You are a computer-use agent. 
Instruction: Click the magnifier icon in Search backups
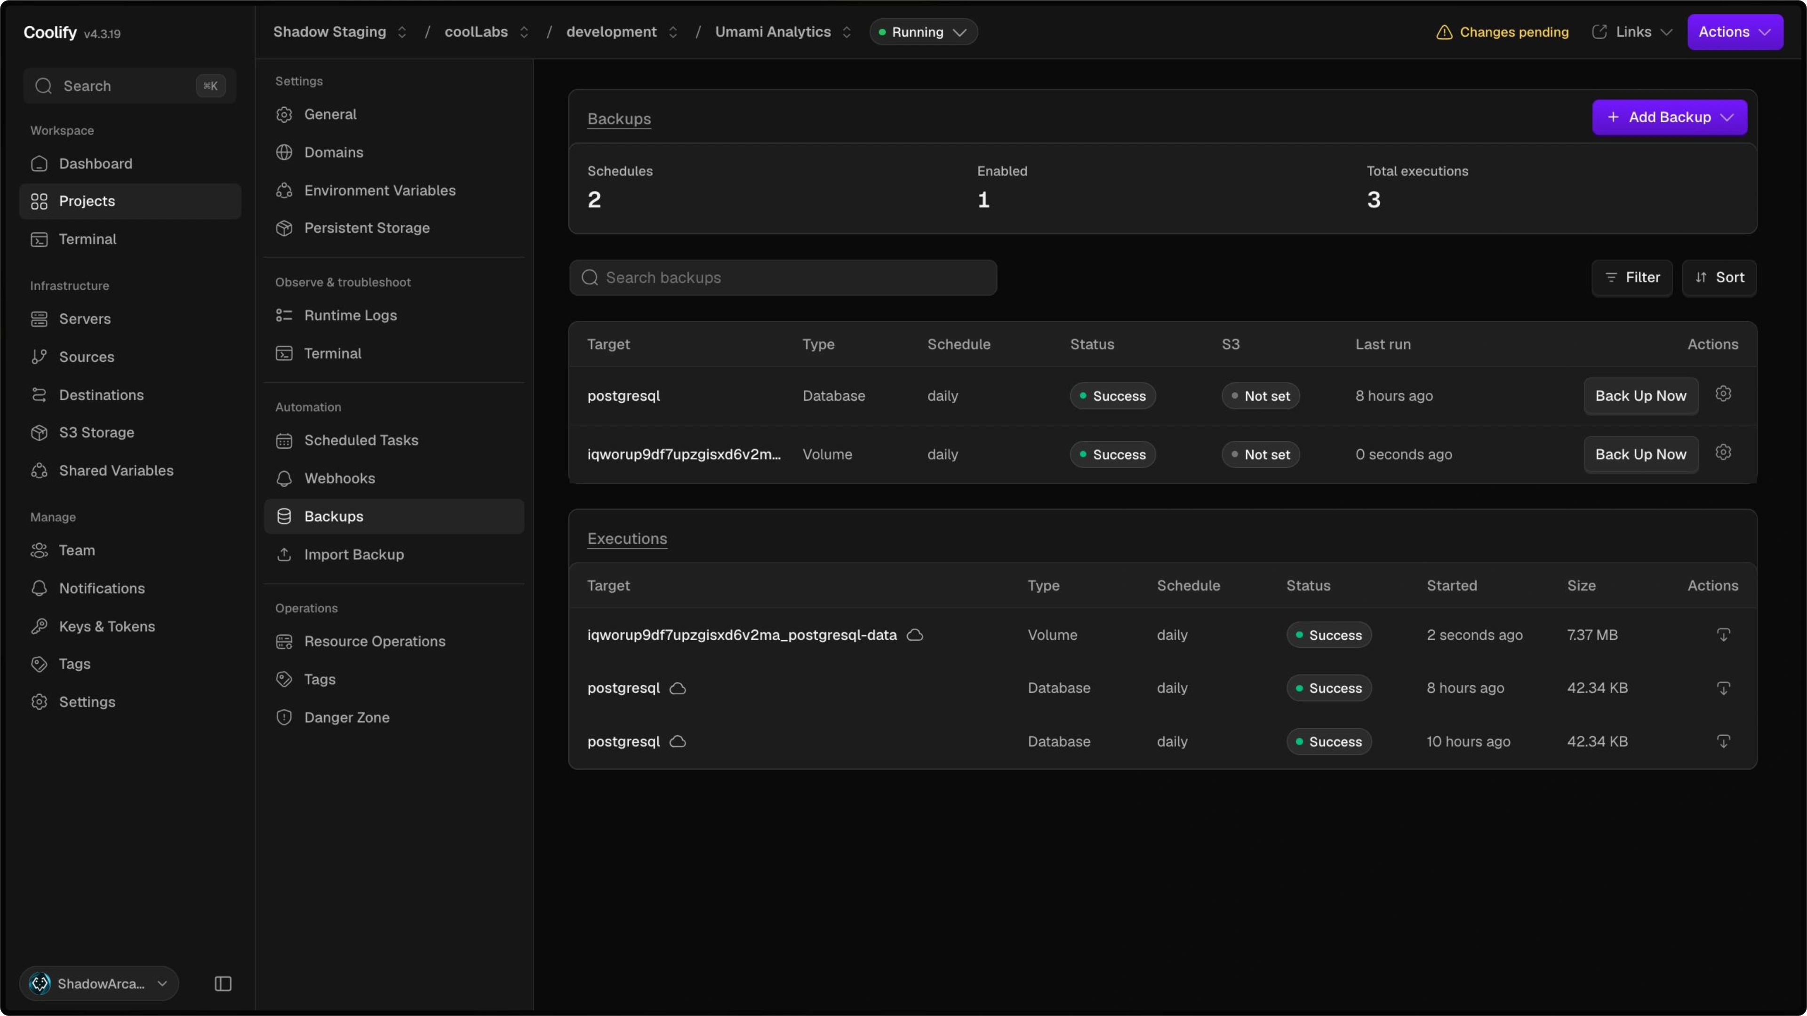coord(590,278)
